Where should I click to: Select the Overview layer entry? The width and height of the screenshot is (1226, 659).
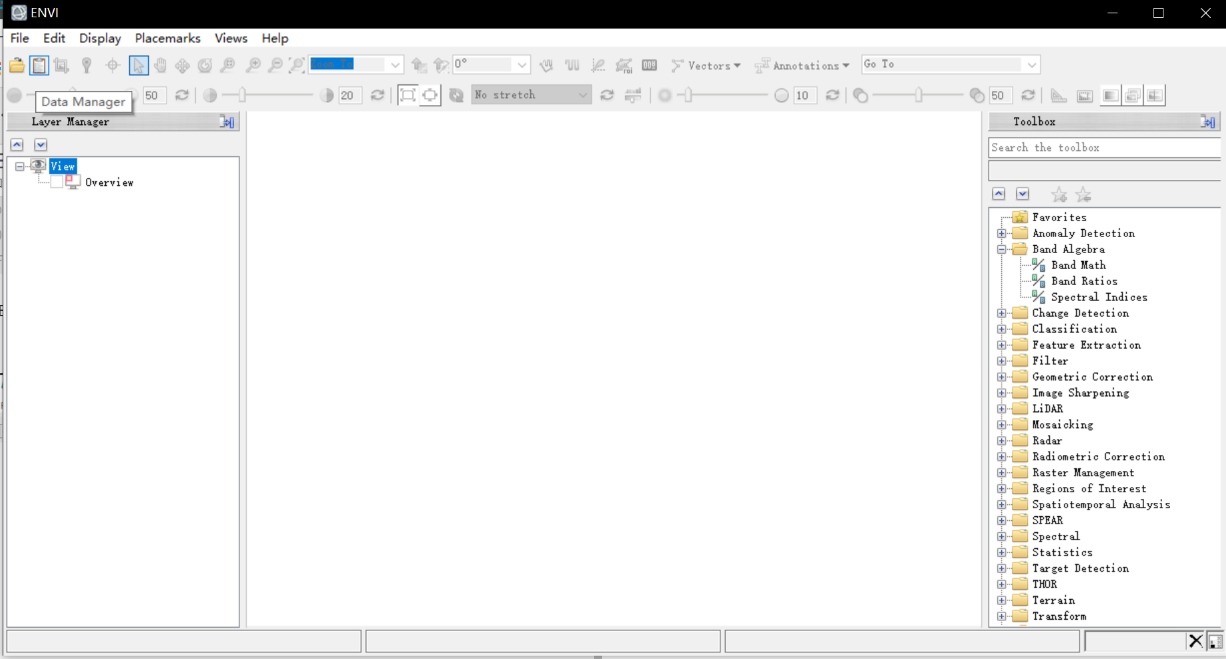tap(109, 182)
